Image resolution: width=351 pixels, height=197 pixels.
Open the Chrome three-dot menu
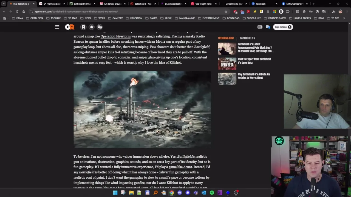coord(347,11)
